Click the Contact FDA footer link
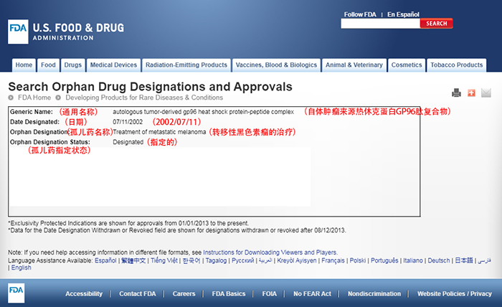Image resolution: width=502 pixels, height=307 pixels. (x=137, y=294)
